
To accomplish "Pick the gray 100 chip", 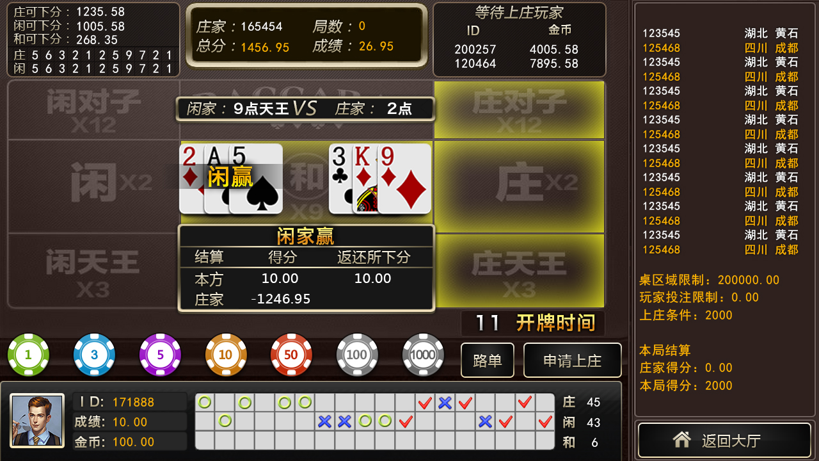I will [357, 355].
